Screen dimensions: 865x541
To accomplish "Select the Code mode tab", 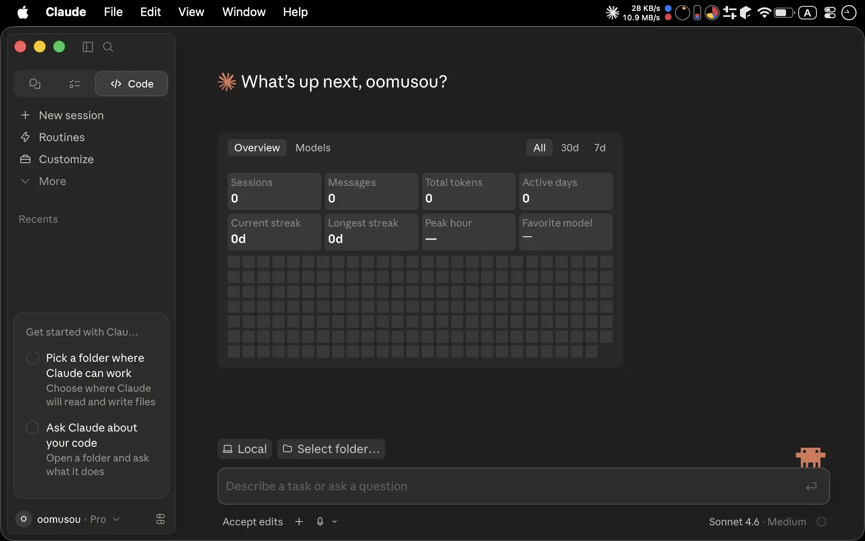I will 131,84.
